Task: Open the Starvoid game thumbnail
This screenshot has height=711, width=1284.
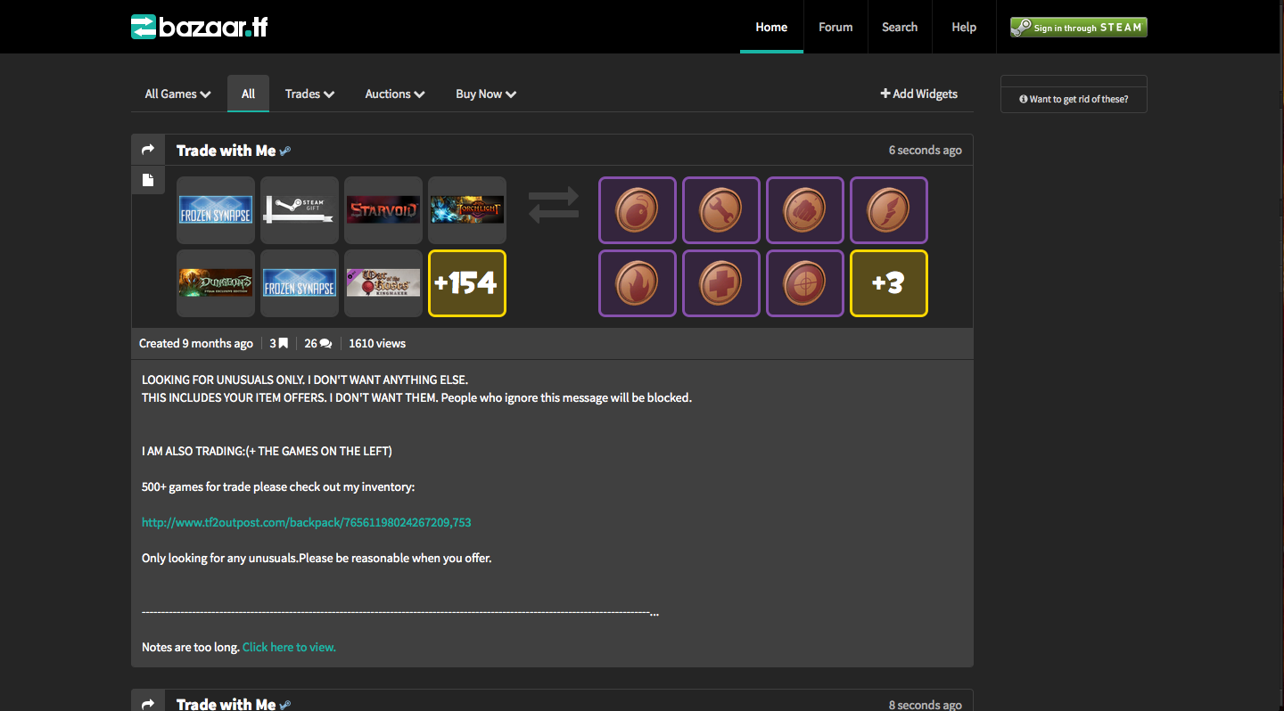Action: tap(383, 210)
